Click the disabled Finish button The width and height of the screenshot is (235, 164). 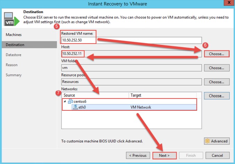(191, 155)
